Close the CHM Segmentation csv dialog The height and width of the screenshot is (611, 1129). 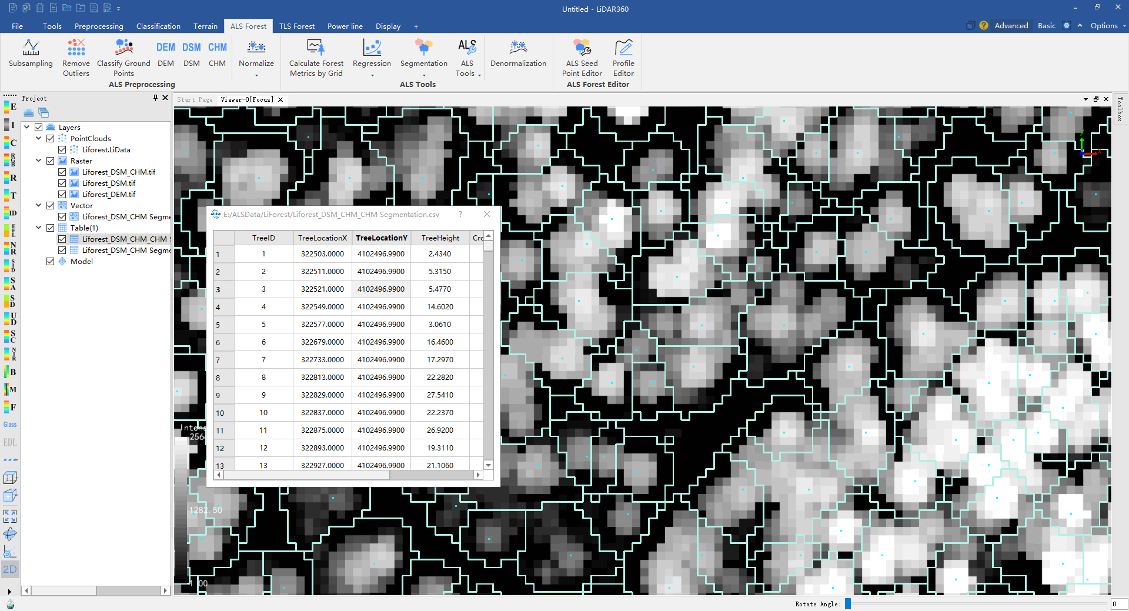click(x=487, y=214)
